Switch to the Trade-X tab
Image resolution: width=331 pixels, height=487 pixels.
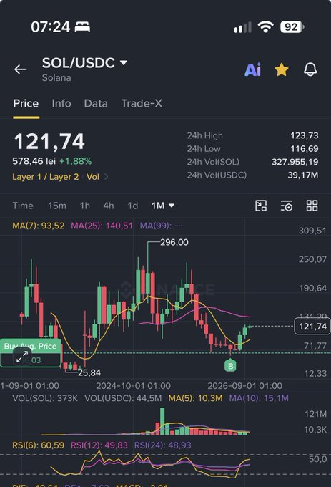[x=142, y=103]
